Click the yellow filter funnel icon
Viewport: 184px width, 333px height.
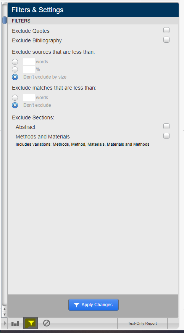coord(31,323)
